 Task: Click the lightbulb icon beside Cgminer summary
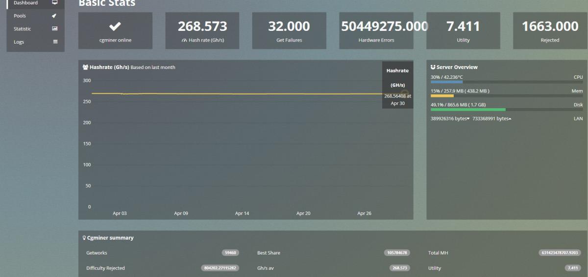pyautogui.click(x=84, y=238)
